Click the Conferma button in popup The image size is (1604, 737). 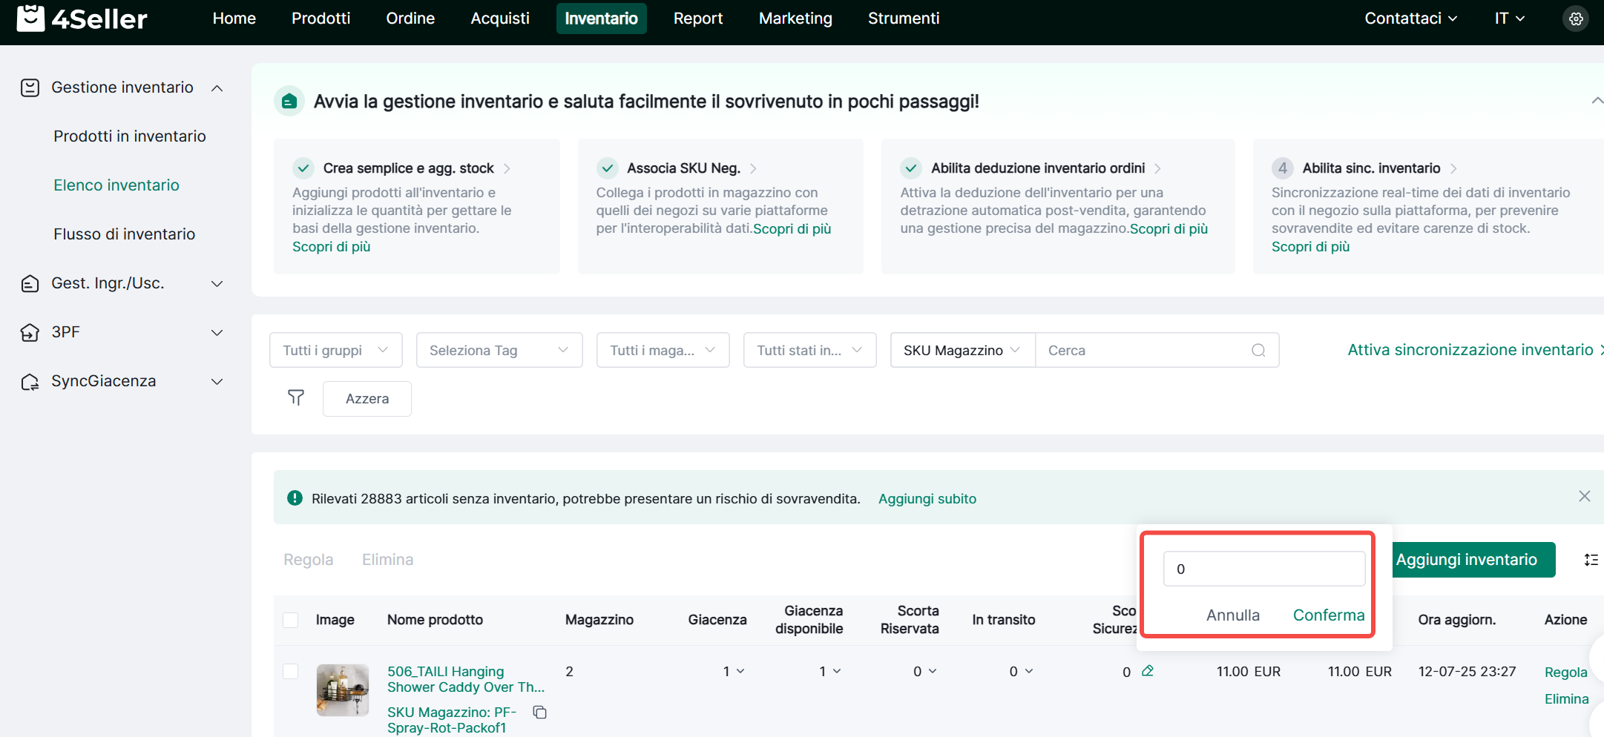(1328, 615)
